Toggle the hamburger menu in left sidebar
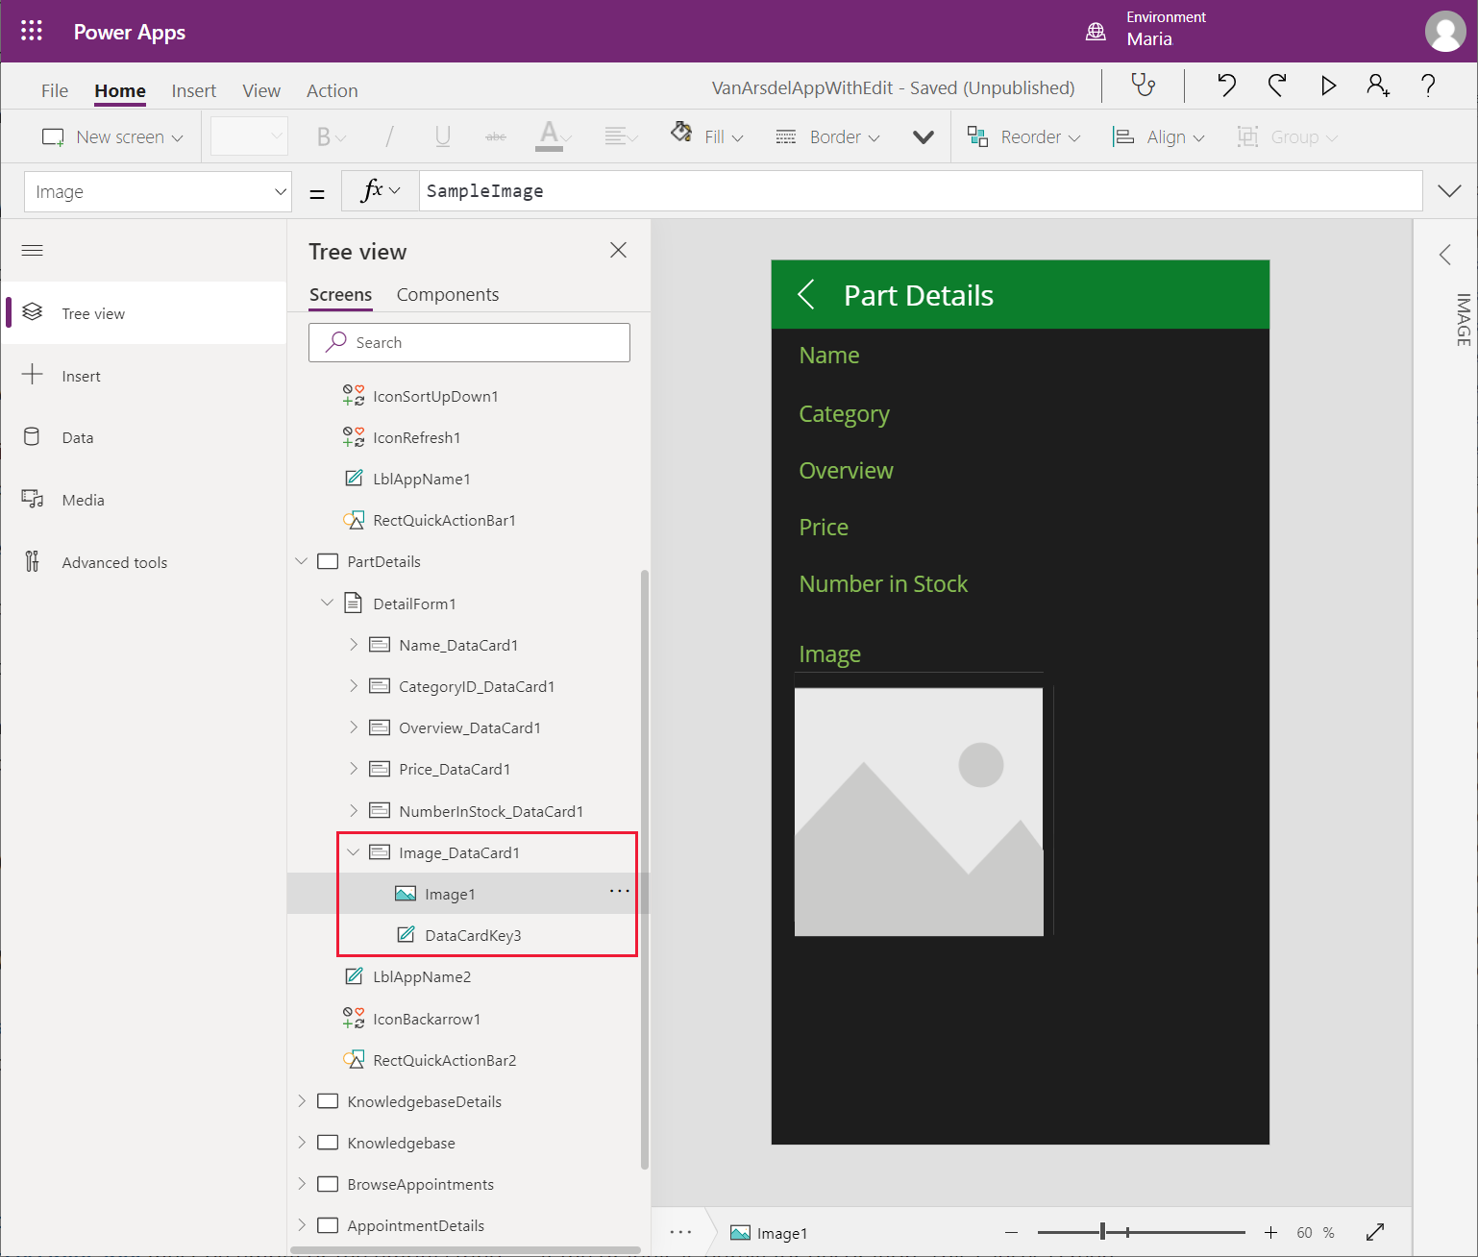This screenshot has width=1478, height=1257. coord(33,251)
